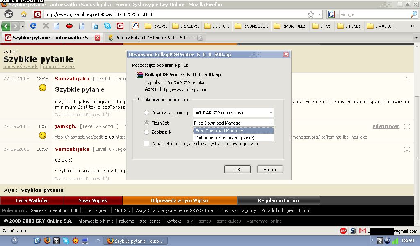420x246 pixels.
Task: Open the list-all-tabs dropdown arrow
Action: click(x=416, y=38)
